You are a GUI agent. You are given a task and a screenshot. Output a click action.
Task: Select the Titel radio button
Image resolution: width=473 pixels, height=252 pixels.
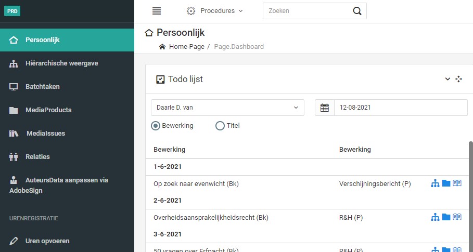[x=220, y=126]
